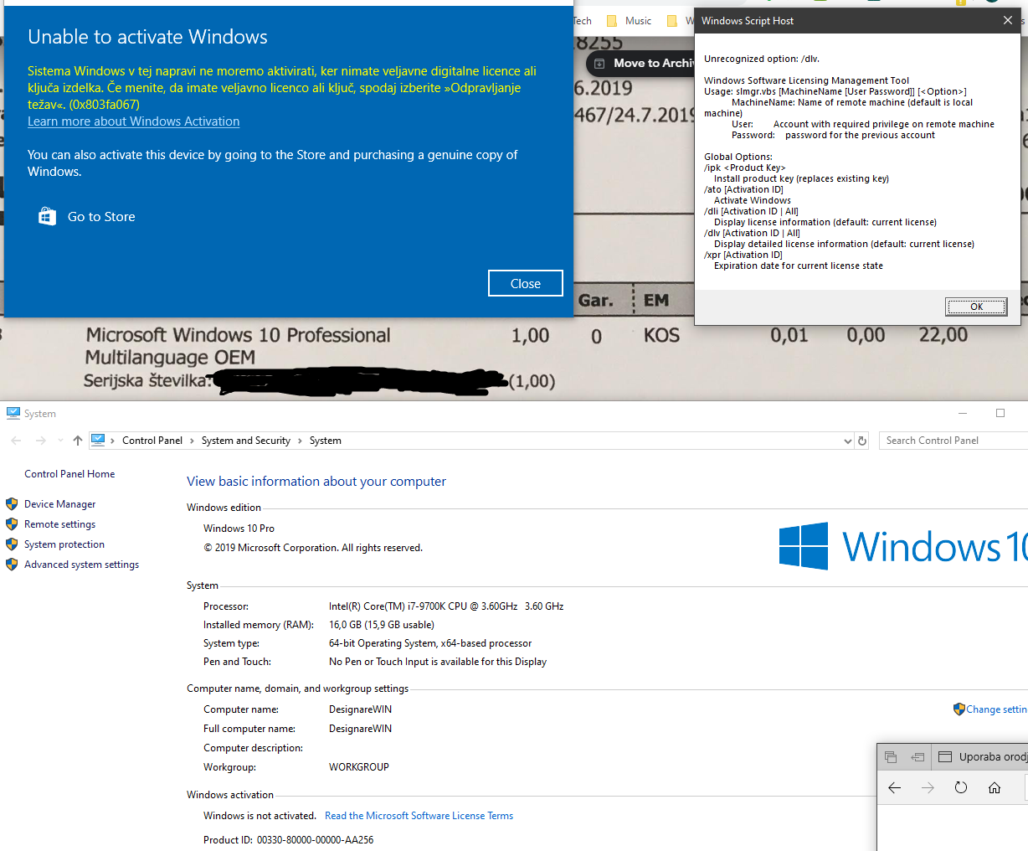This screenshot has width=1028, height=851.
Task: Open Learn more about Windows Activation link
Action: click(x=134, y=121)
